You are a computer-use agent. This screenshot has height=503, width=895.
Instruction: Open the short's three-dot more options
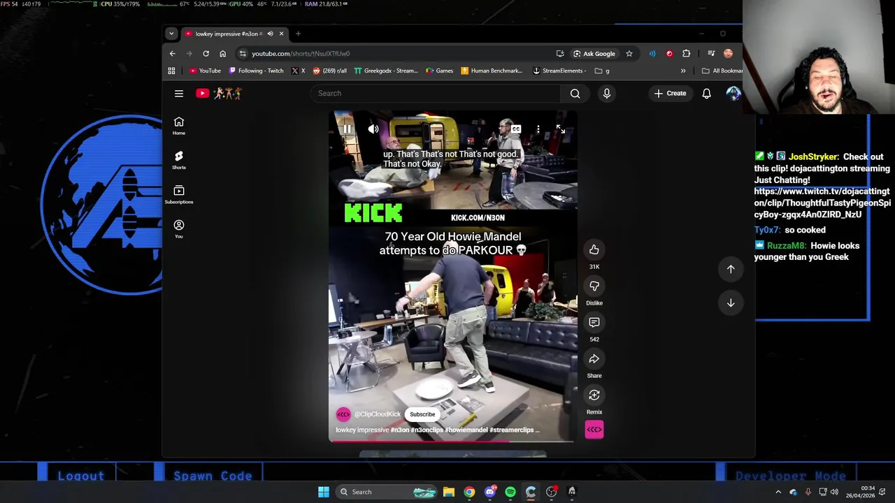[538, 129]
